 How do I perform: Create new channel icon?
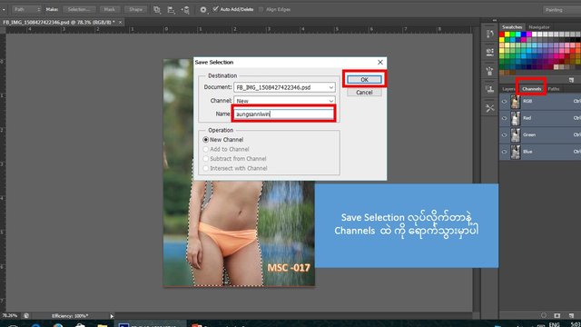571,315
